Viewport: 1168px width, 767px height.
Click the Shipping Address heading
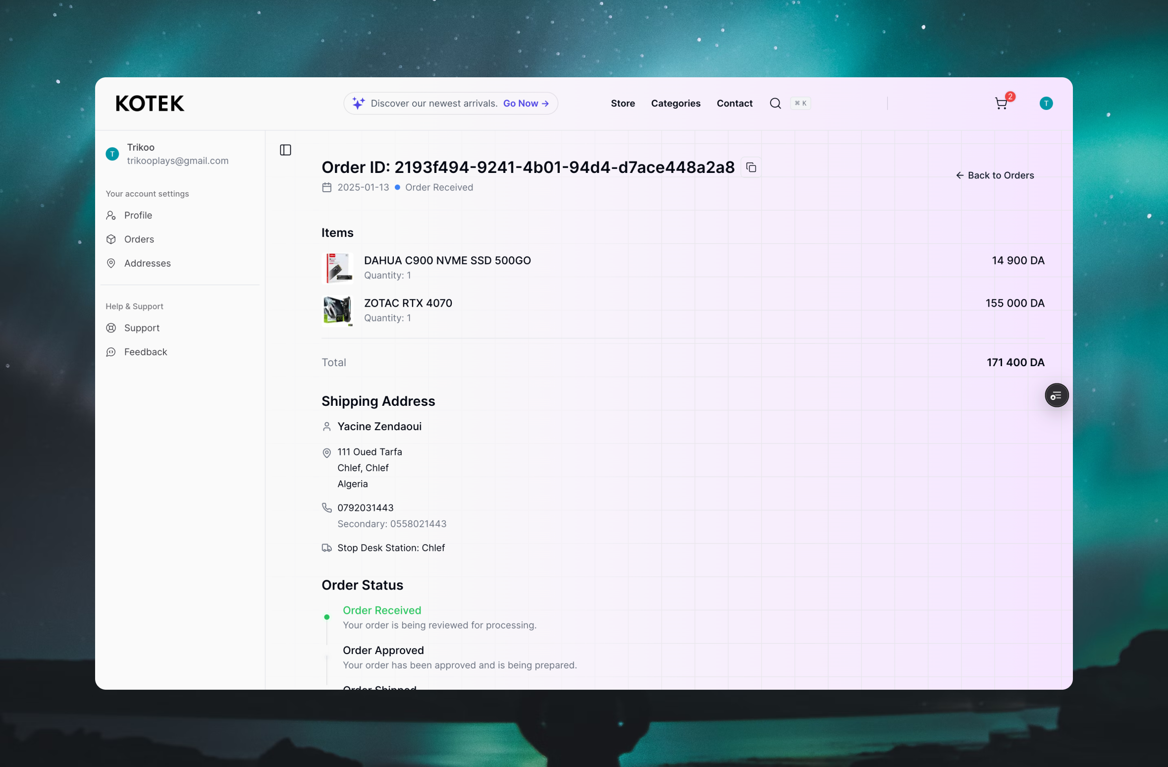tap(378, 401)
